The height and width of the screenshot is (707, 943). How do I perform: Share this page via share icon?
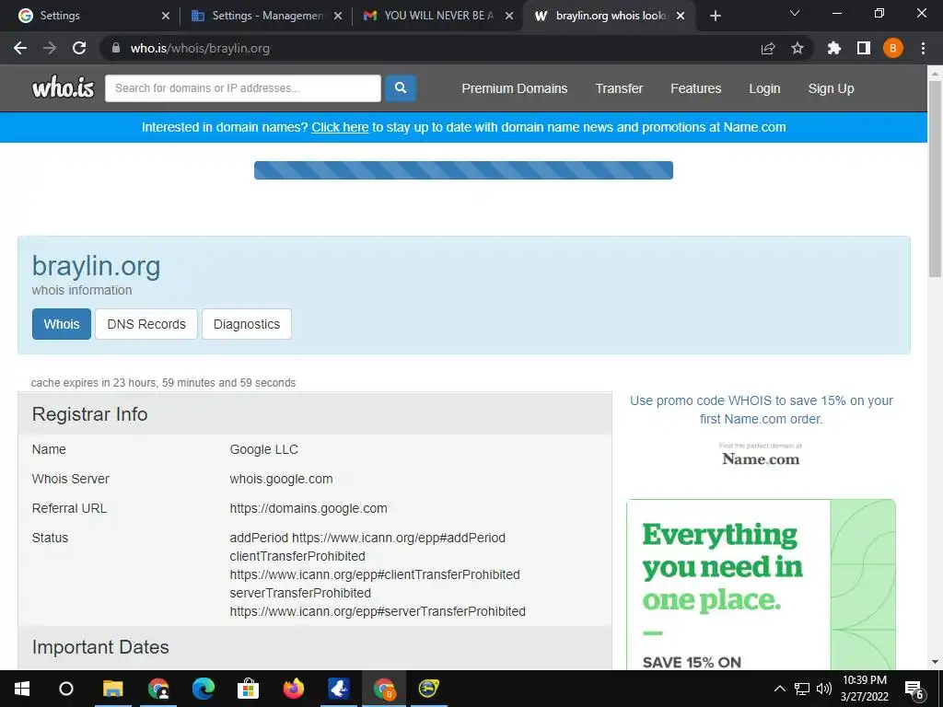[768, 48]
